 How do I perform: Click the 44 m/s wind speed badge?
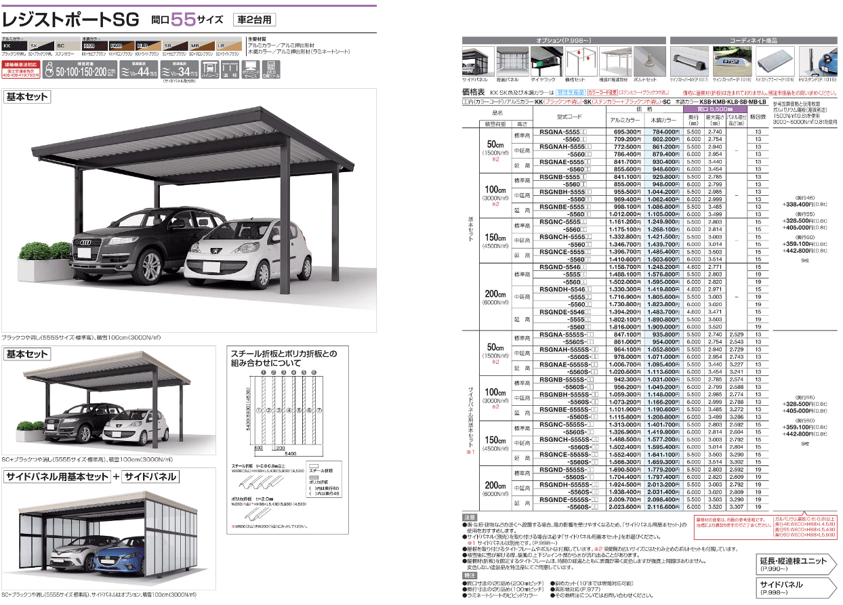point(140,70)
